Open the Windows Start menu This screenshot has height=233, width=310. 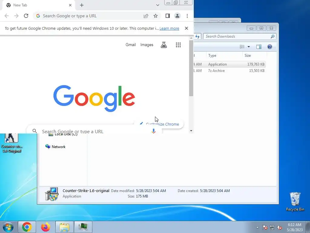tap(8, 227)
